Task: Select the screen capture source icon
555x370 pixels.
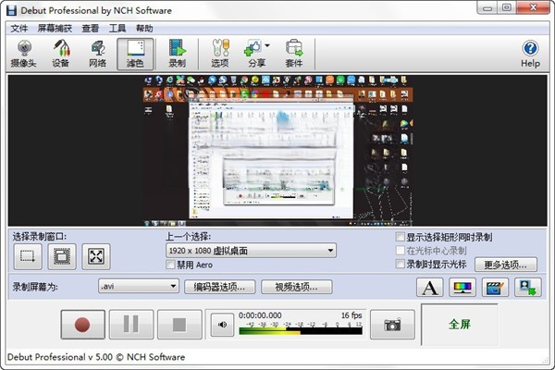Action: pyautogui.click(x=135, y=54)
